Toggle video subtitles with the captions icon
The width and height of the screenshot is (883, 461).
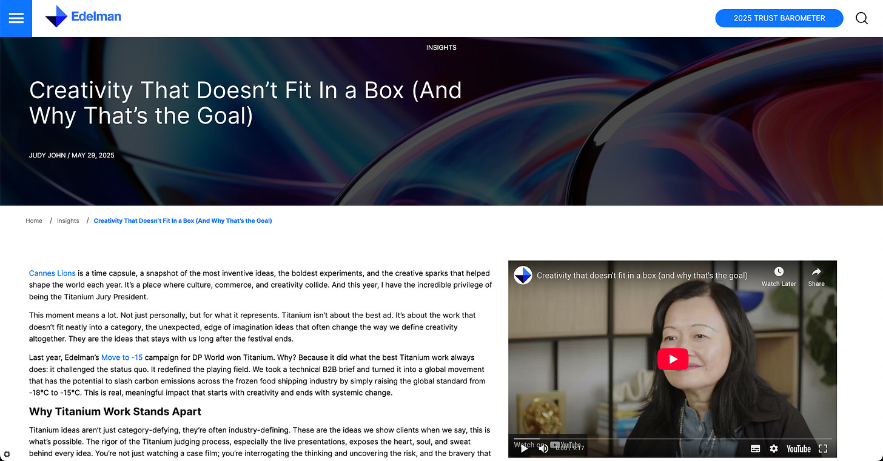click(756, 449)
